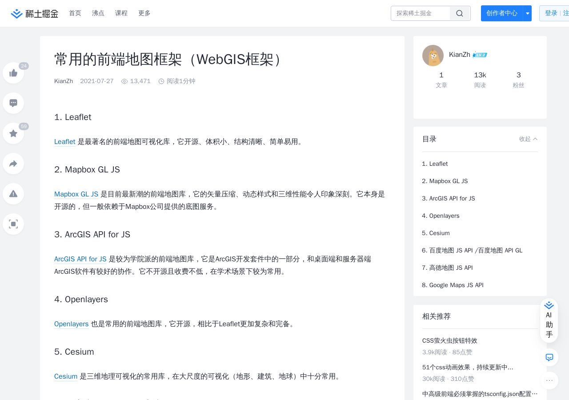Open the Cesium hyperlink in the article
The image size is (569, 400).
point(66,376)
